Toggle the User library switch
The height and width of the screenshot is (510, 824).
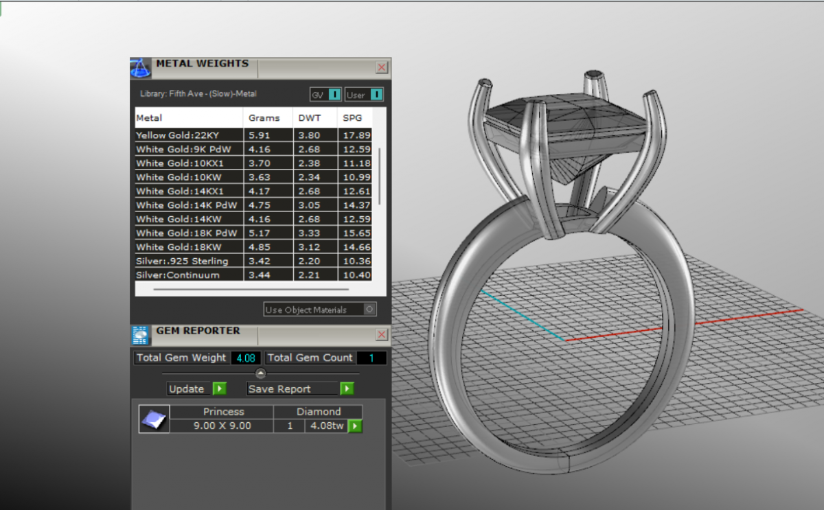[x=376, y=95]
